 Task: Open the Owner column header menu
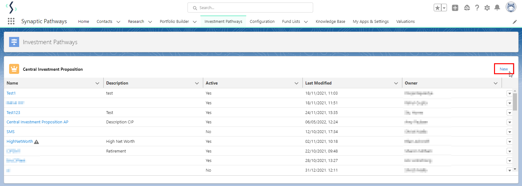[x=496, y=83]
